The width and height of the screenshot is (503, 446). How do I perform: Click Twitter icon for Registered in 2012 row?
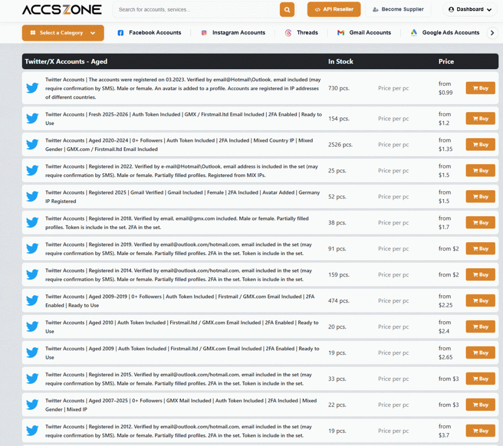click(32, 431)
